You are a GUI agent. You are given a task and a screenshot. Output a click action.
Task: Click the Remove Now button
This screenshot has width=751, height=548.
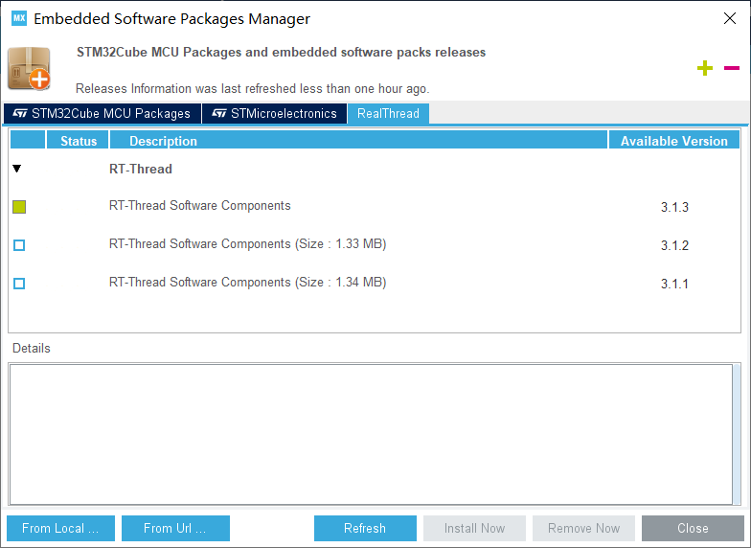(x=583, y=528)
